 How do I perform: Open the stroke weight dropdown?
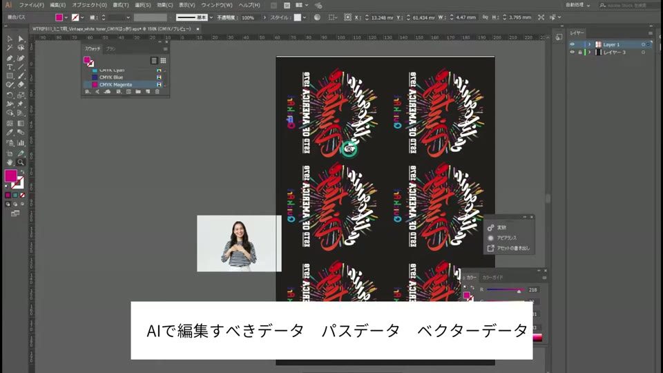pos(127,18)
